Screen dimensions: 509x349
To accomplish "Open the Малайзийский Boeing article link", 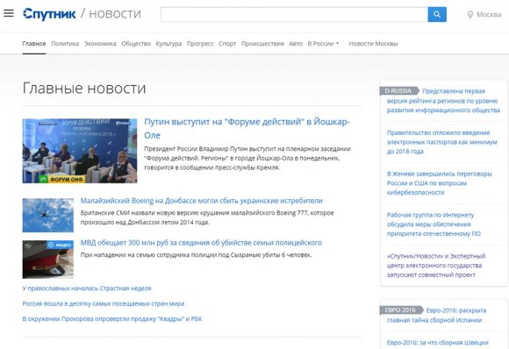I will 201,201.
